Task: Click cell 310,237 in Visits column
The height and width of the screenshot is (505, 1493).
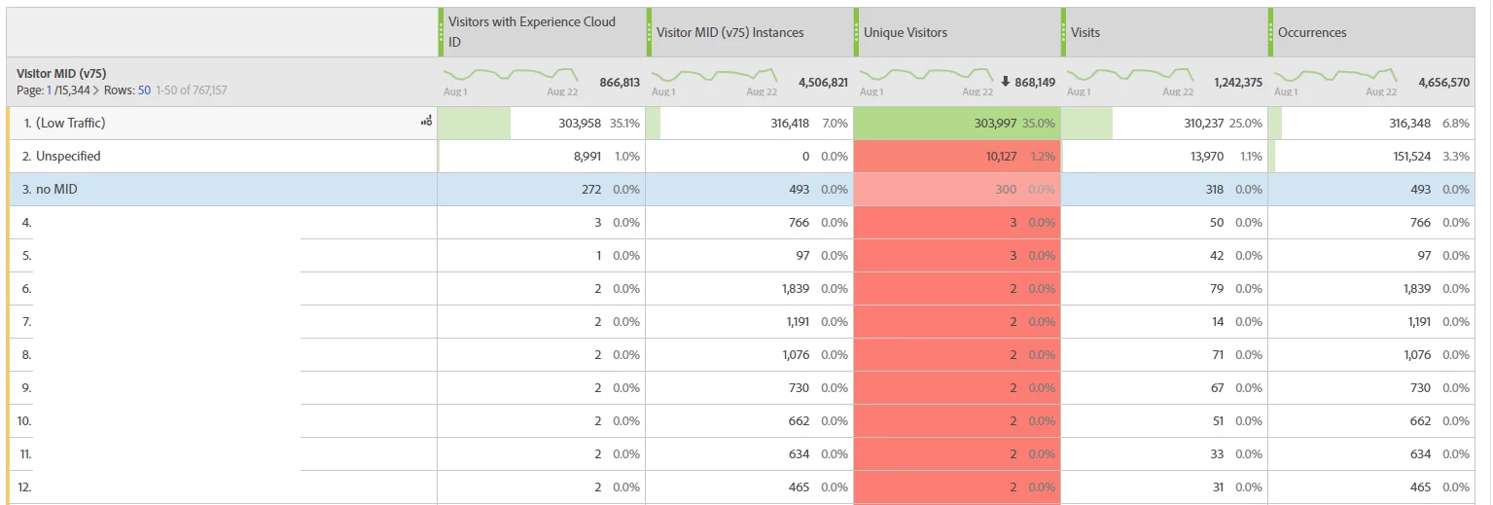Action: (x=1165, y=124)
